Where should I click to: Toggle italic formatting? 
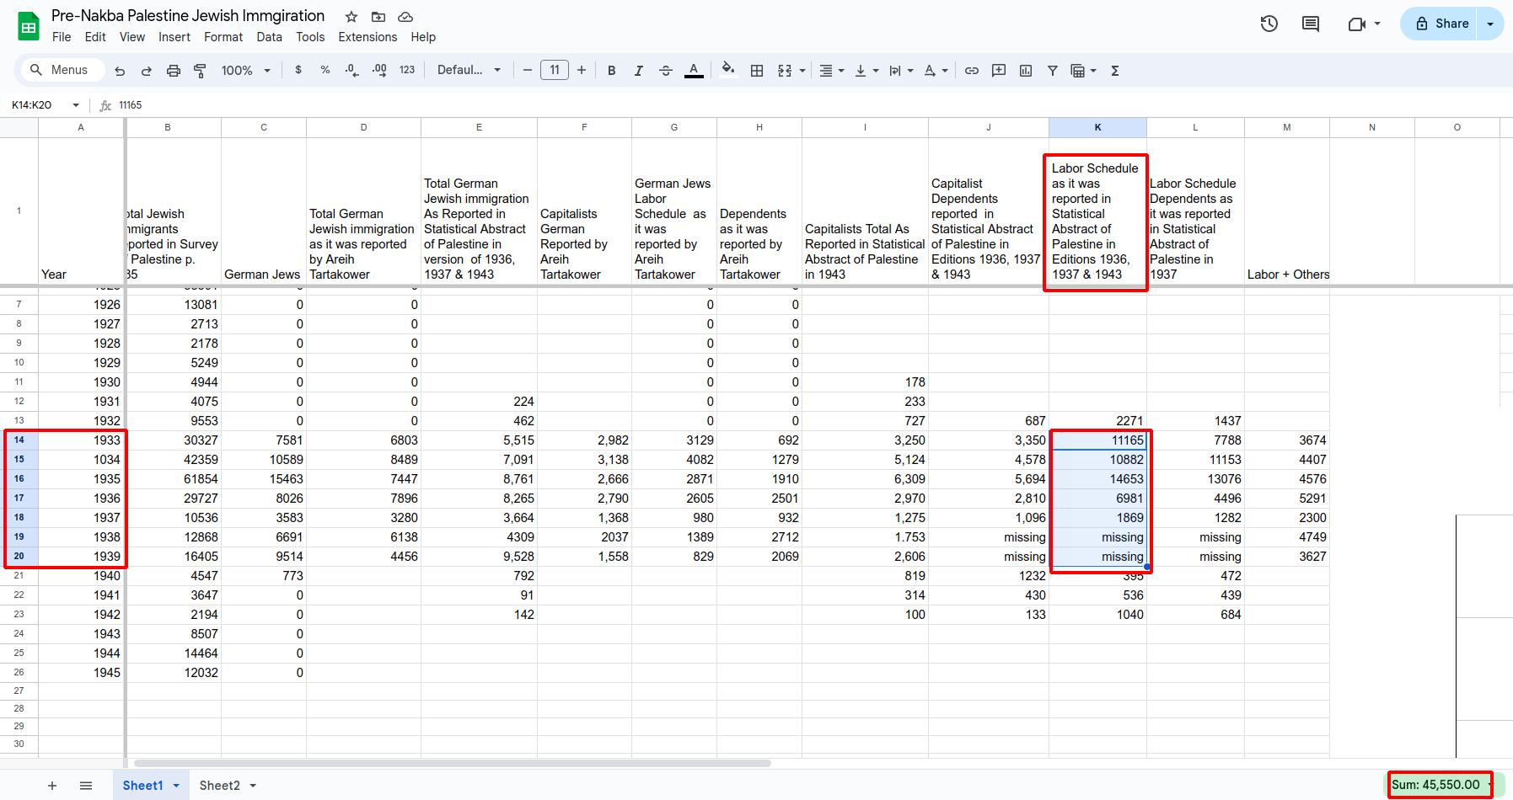click(639, 71)
